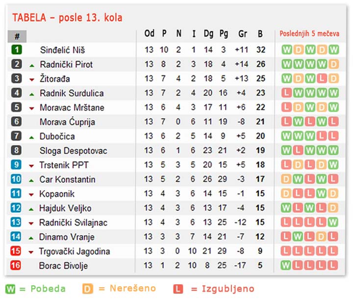Click the orange D icon in the legend
This screenshot has height=299, width=353.
pos(88,289)
